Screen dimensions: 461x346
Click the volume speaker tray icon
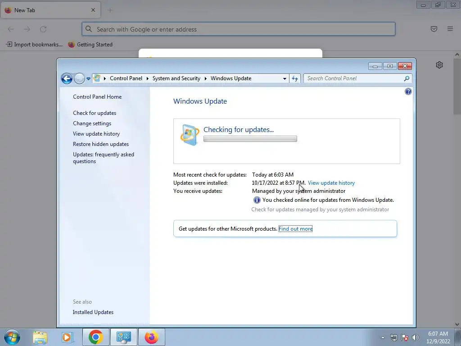pos(416,337)
